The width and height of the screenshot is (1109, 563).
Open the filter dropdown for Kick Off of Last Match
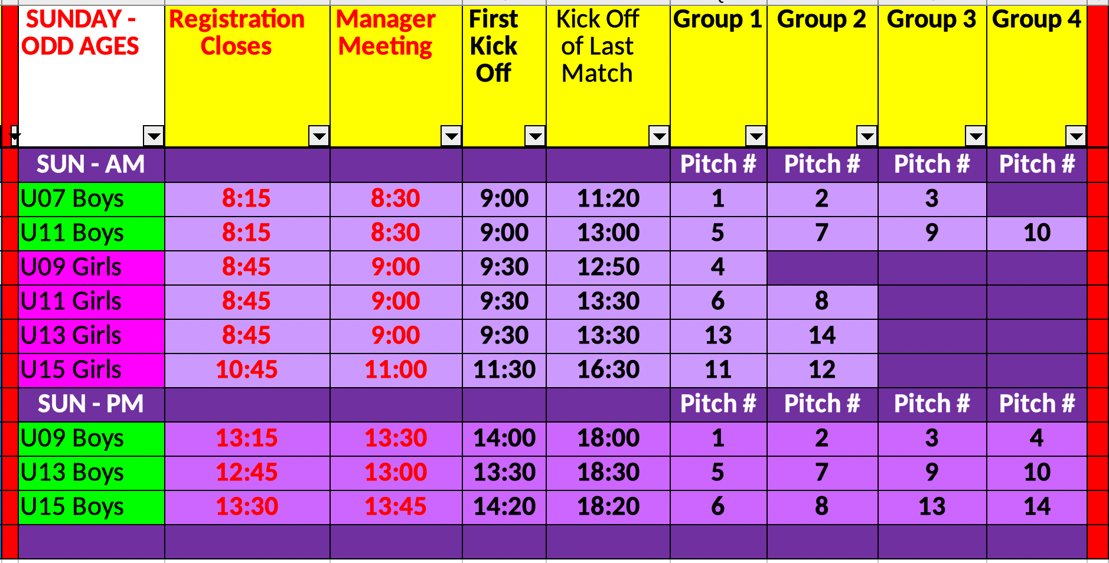(x=657, y=137)
